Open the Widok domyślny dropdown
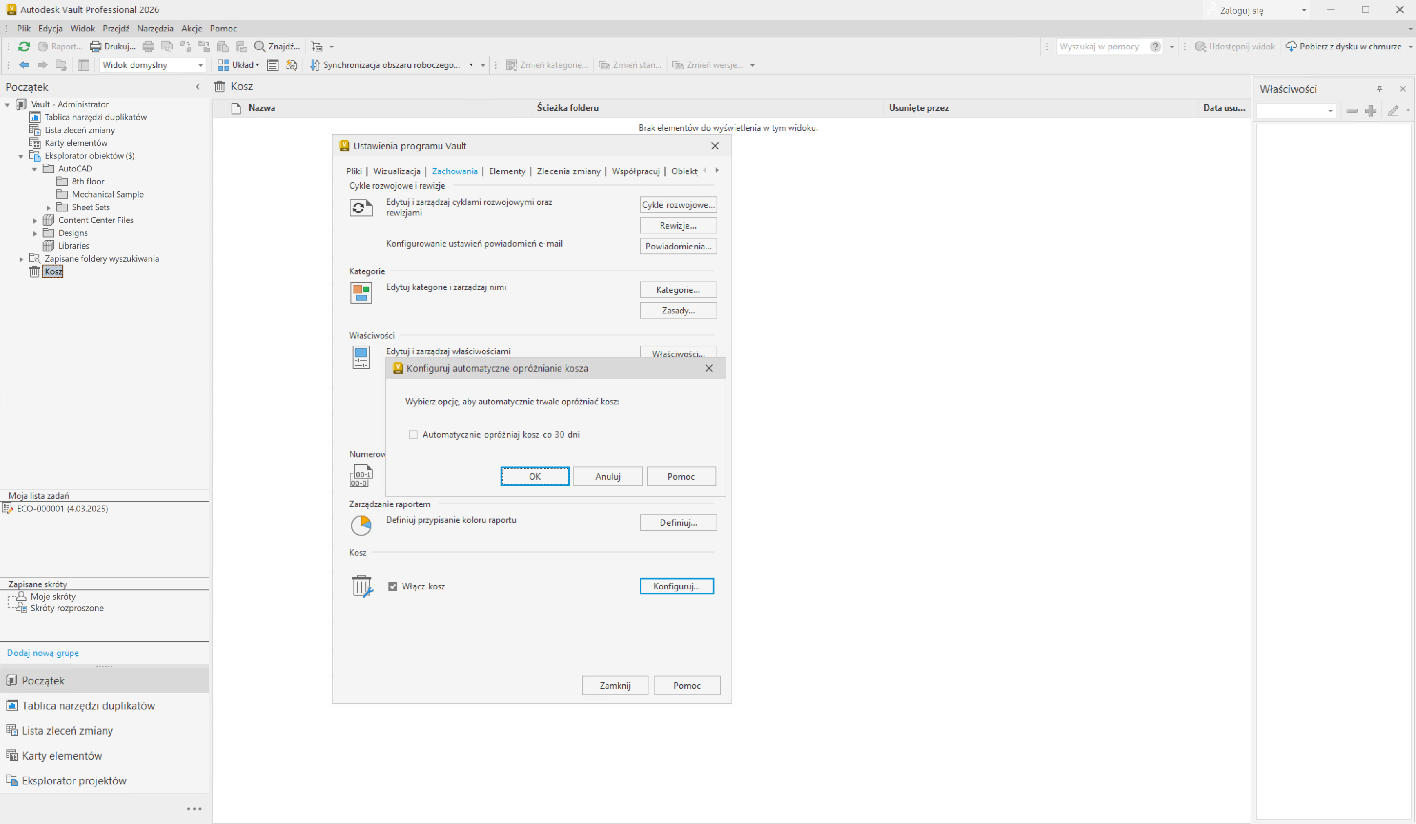Viewport: 1416px width, 824px height. (x=200, y=65)
